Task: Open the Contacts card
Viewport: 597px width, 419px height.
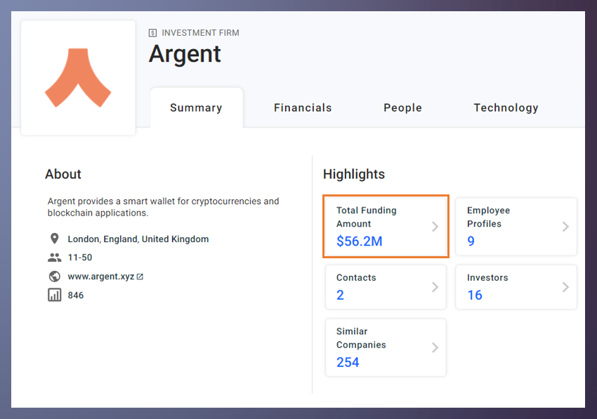Action: [386, 287]
